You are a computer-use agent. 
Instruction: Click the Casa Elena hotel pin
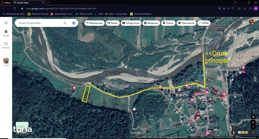192,100
